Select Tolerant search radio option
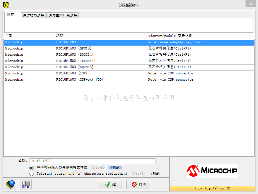 [31, 174]
